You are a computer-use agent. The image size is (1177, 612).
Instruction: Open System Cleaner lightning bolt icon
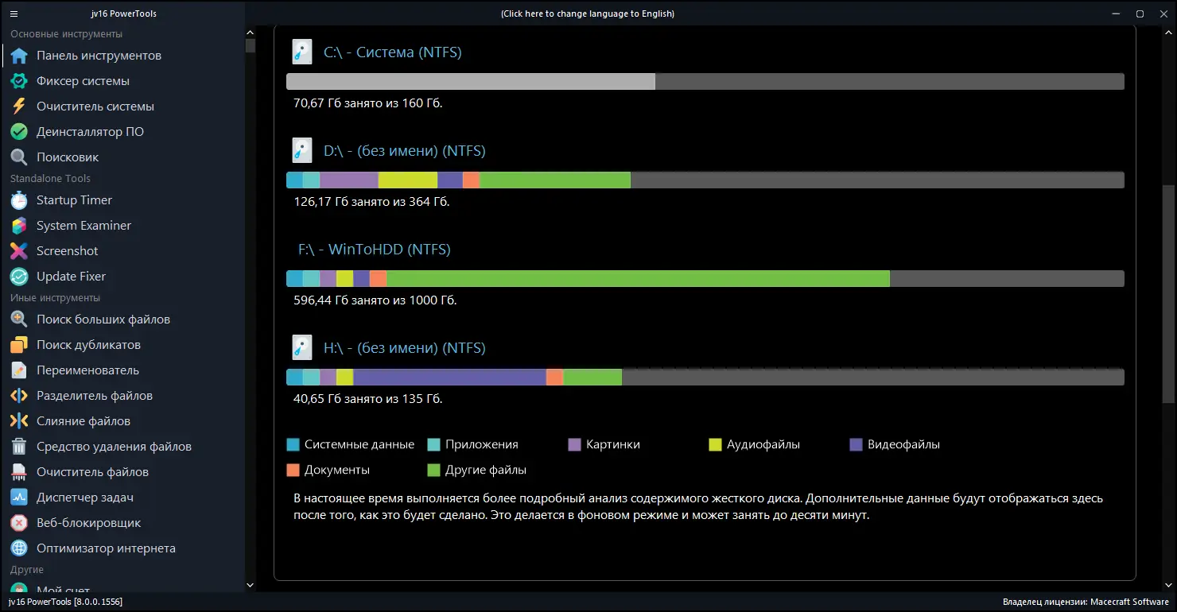click(x=19, y=107)
